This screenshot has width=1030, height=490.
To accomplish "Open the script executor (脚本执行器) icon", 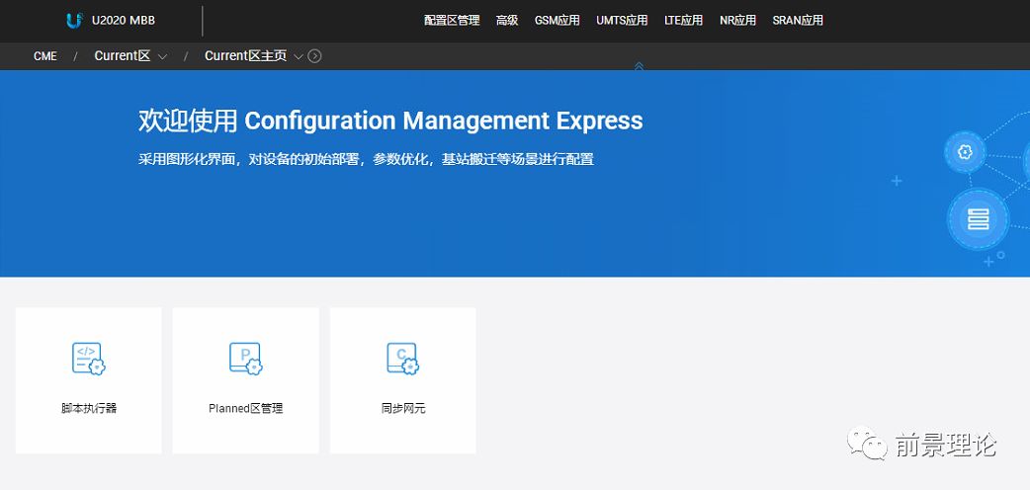I will pyautogui.click(x=89, y=359).
